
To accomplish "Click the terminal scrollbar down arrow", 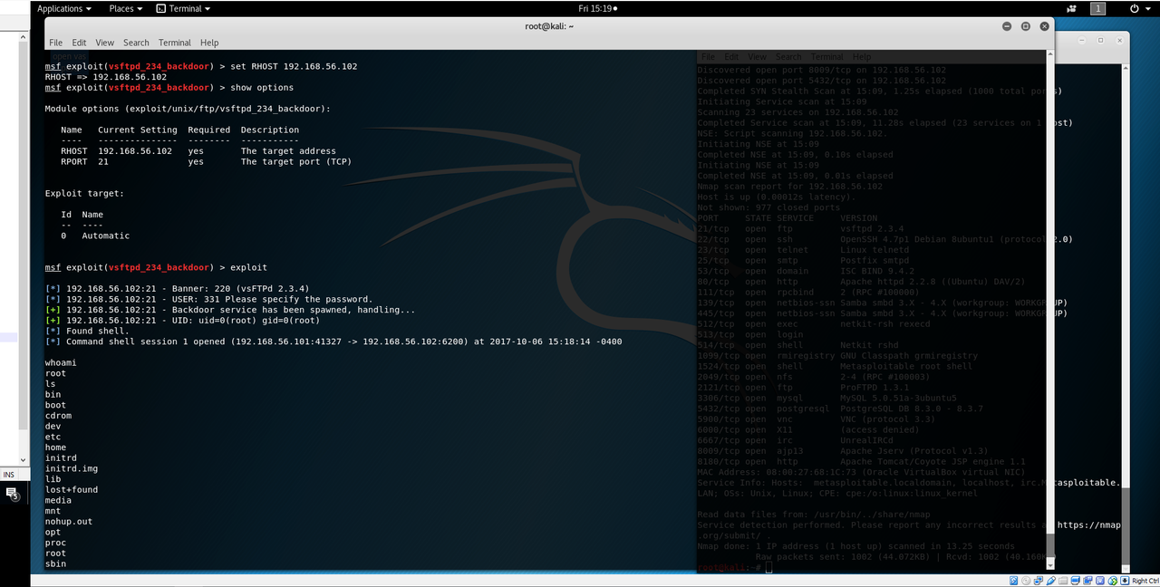I will pos(1051,564).
